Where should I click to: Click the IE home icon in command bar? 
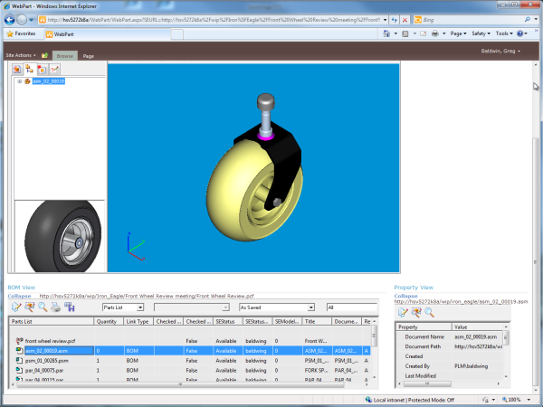(x=387, y=33)
